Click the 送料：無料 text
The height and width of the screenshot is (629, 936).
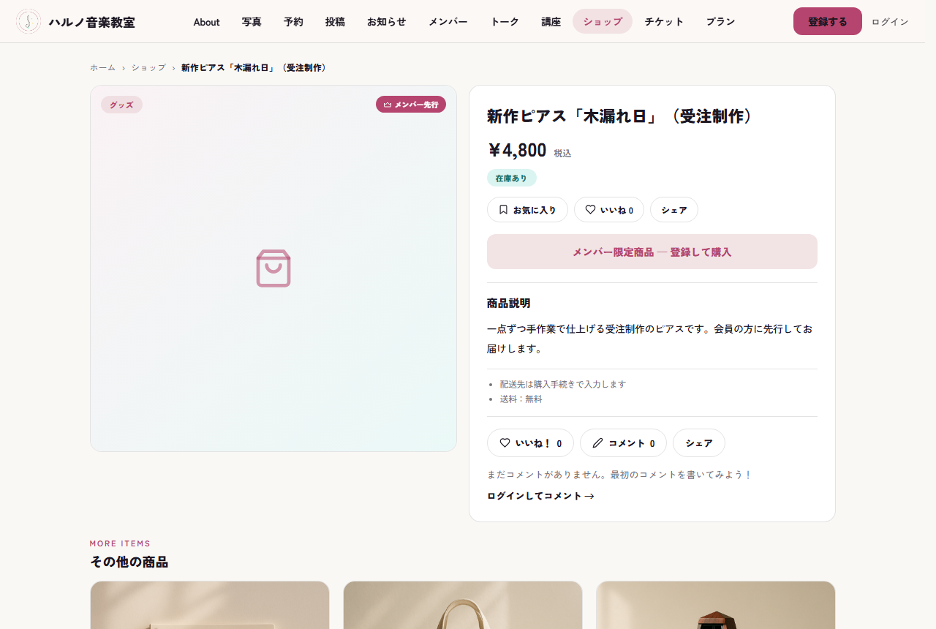pyautogui.click(x=521, y=399)
